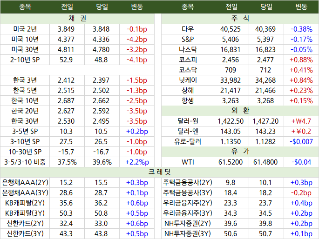
Task: Click the +0.88% change for 코스피
Action: click(301, 60)
